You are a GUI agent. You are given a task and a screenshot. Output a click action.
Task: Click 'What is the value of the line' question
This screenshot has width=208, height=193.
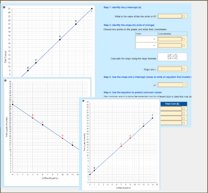(x=136, y=16)
